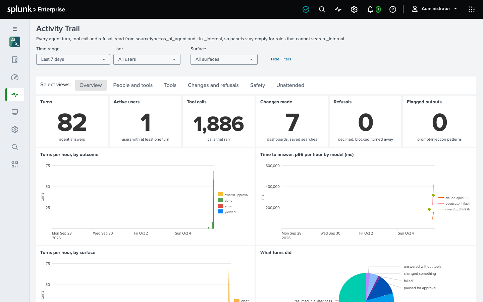This screenshot has height=302, width=483.
Task: Select the Activity Trail pulse sidebar icon
Action: pos(15,95)
